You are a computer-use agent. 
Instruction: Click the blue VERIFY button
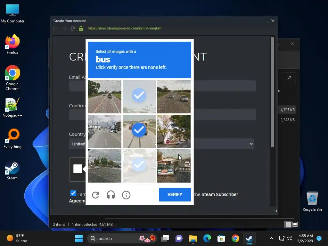tap(175, 194)
